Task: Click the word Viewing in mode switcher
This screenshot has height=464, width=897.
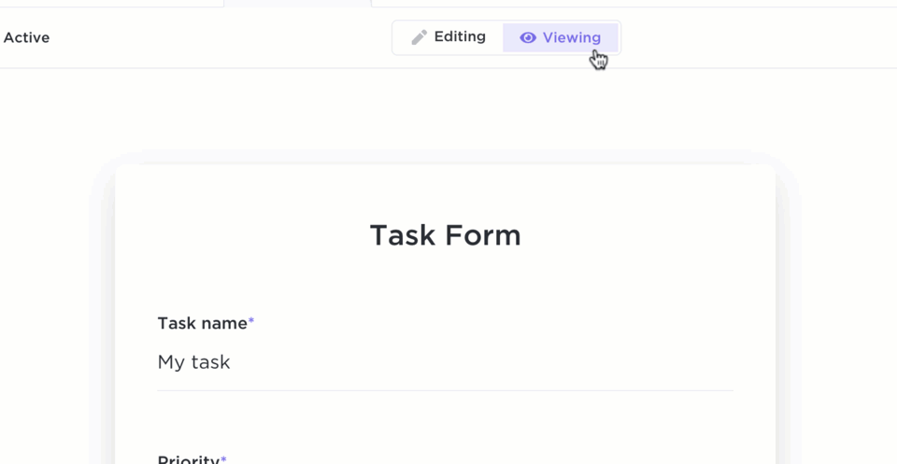Action: [572, 38]
